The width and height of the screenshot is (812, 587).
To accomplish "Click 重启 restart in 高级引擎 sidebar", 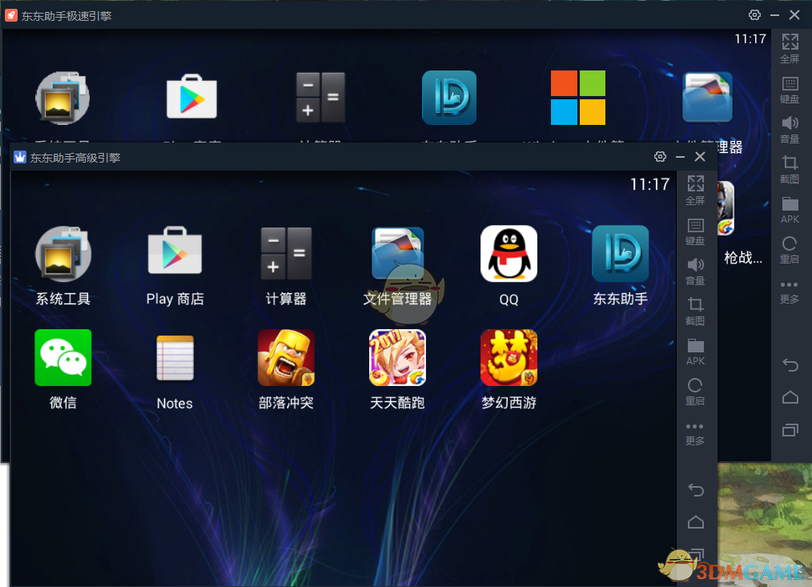I will 695,392.
